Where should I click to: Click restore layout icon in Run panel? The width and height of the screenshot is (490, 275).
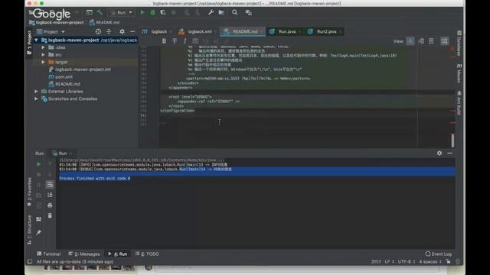[39, 219]
